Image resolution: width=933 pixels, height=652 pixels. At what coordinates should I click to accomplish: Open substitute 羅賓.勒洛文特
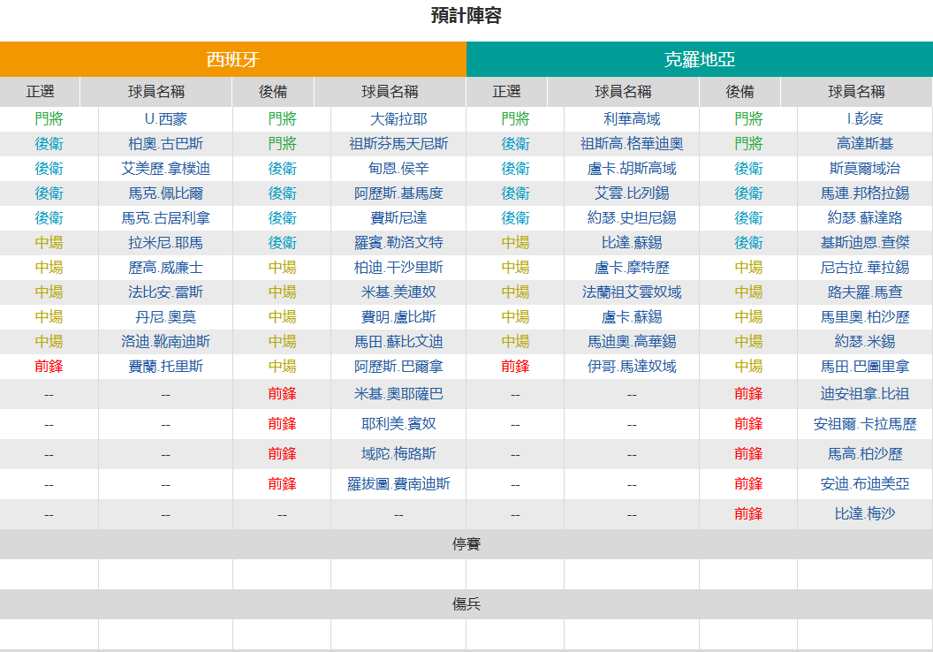(x=398, y=243)
